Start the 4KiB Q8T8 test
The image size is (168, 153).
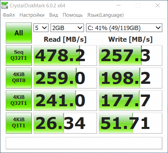[19, 78]
